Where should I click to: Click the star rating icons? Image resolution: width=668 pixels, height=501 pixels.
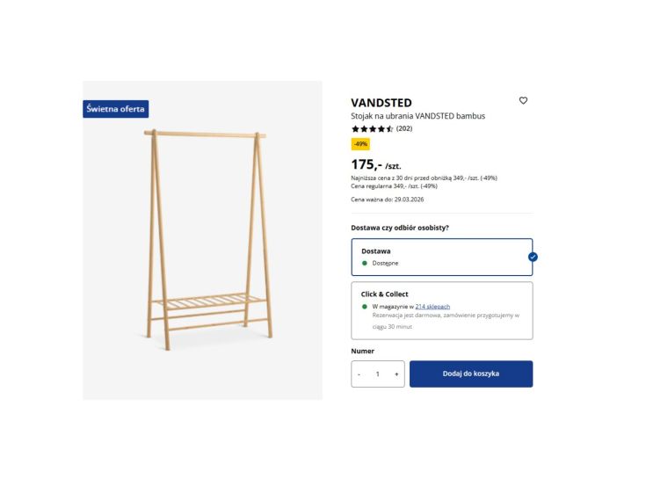372,129
